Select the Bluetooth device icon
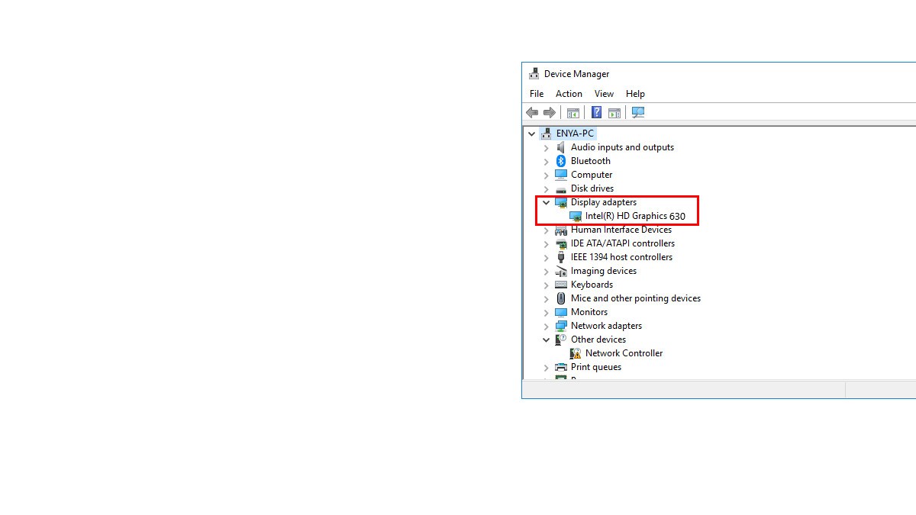Viewport: 916px width, 515px height. (561, 161)
